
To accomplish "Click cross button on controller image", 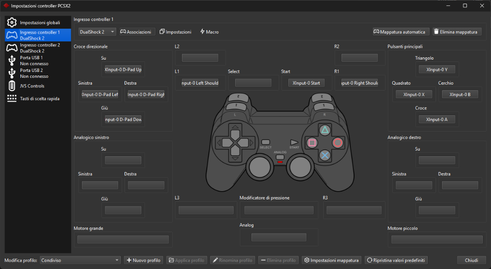I will 325,155.
